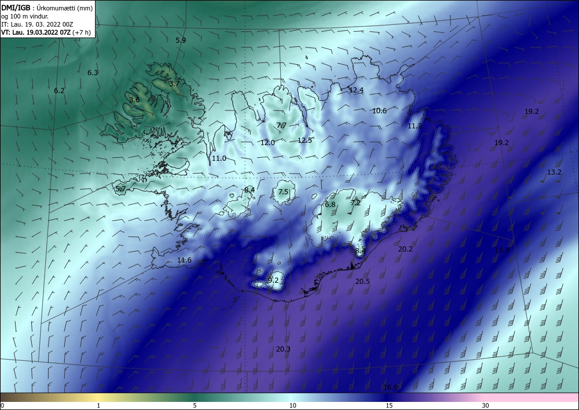Screen dimensions: 579x410
Task: Click the 'VT: Lau. 19.03.2022 07Z (+7 h)' line
Action: (46, 32)
